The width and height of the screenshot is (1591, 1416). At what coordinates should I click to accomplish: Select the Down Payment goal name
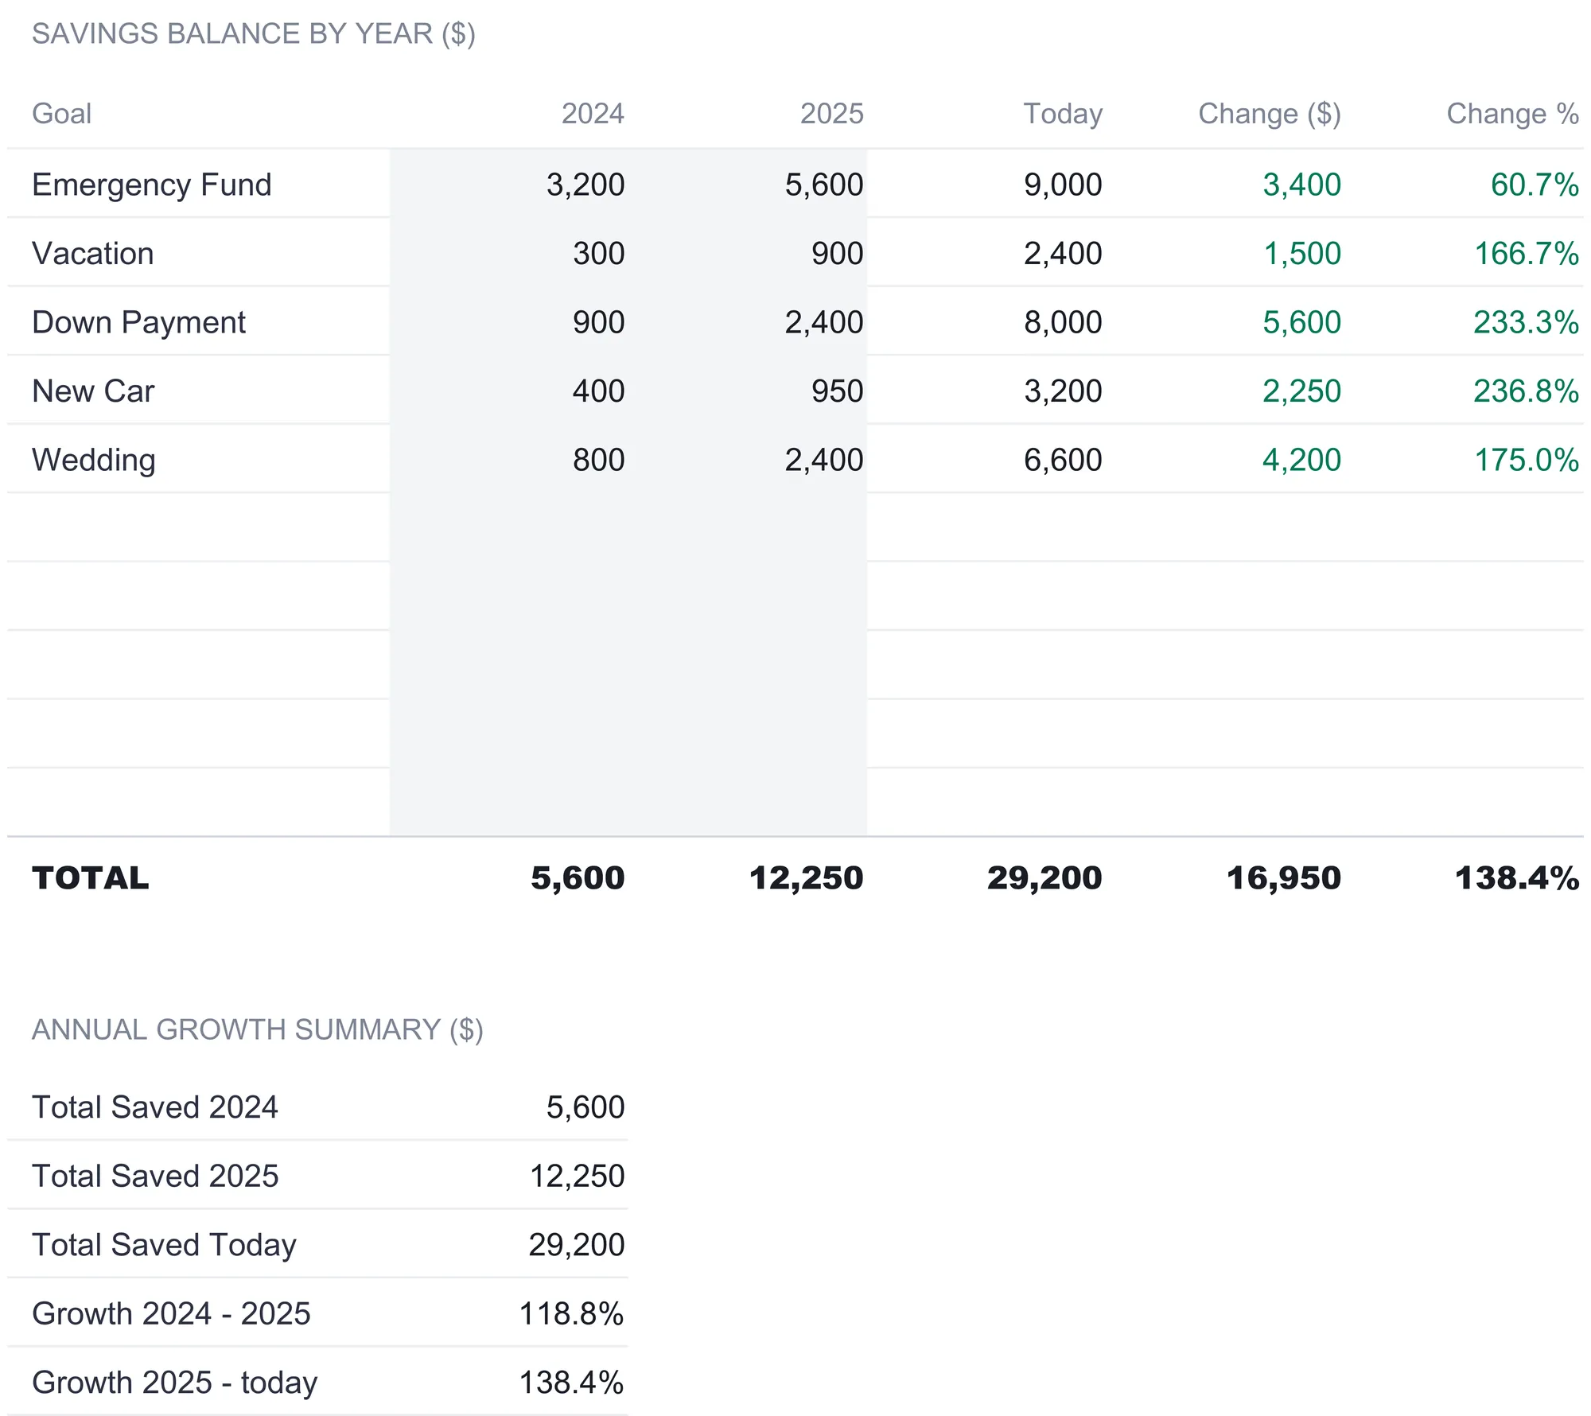(x=139, y=322)
